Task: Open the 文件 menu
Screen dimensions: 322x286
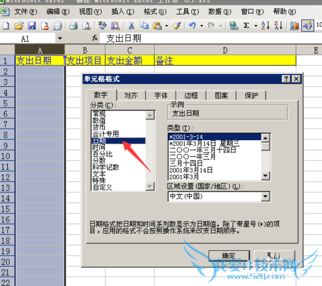Action: (26, 12)
